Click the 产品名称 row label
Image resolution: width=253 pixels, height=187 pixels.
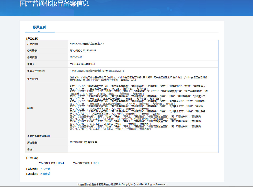[32, 44]
